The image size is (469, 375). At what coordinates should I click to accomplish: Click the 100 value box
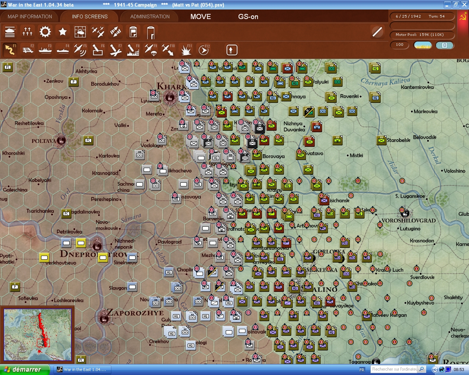tap(400, 45)
